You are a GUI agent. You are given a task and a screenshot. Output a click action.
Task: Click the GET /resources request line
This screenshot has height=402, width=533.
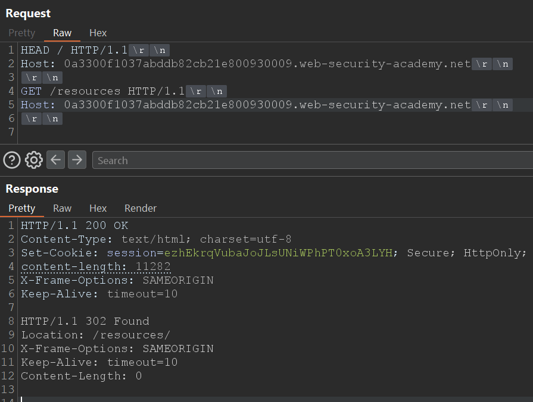tap(102, 92)
